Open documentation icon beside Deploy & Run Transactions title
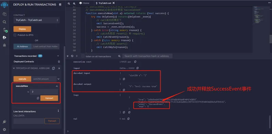 [x=60, y=5]
